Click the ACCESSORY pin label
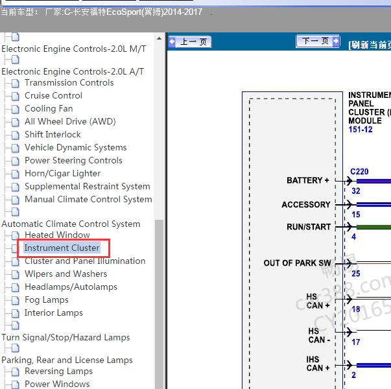The width and height of the screenshot is (391, 389). [x=306, y=204]
